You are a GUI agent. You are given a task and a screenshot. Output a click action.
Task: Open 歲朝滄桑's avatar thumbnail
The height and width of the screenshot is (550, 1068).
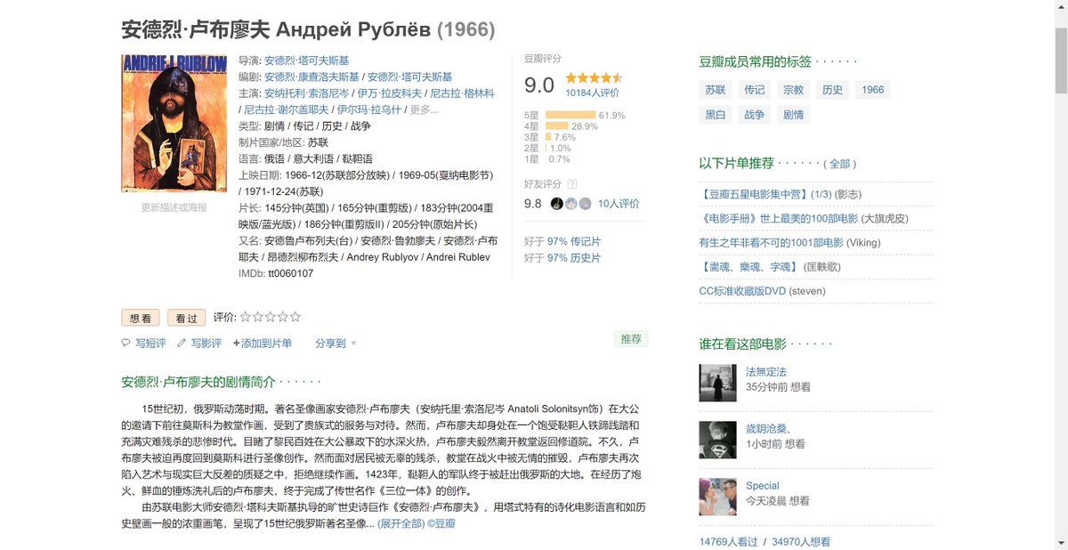pyautogui.click(x=717, y=440)
